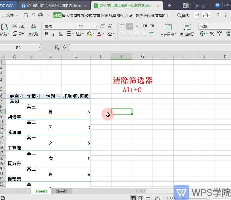This screenshot has width=231, height=200.
Task: Open the docx document tab
Action: [54, 5]
